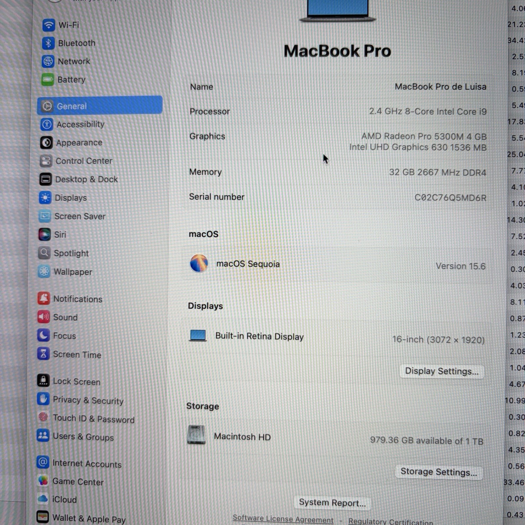This screenshot has width=525, height=525.
Task: Click the General gear icon
Action: [47, 106]
